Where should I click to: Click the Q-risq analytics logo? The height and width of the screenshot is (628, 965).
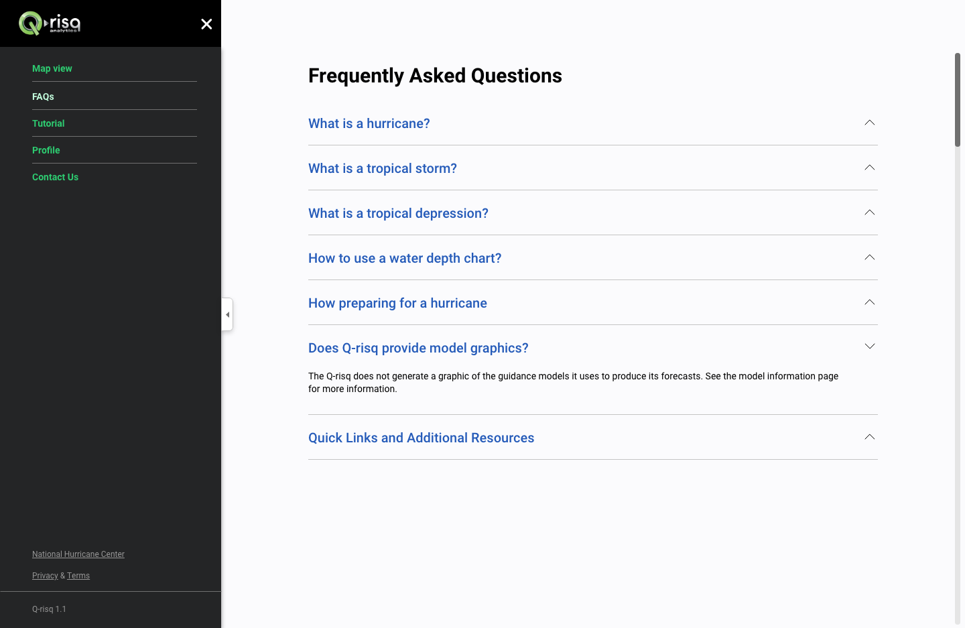point(50,23)
